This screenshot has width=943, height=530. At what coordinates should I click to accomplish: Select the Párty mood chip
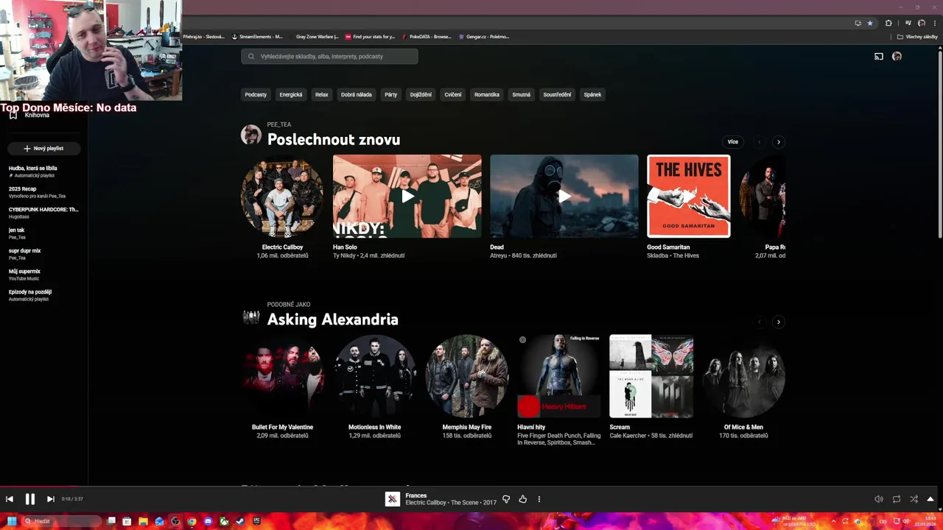tap(391, 94)
